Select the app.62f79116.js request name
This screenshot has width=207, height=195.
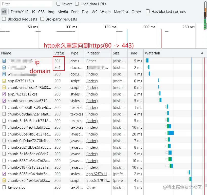point(21,81)
